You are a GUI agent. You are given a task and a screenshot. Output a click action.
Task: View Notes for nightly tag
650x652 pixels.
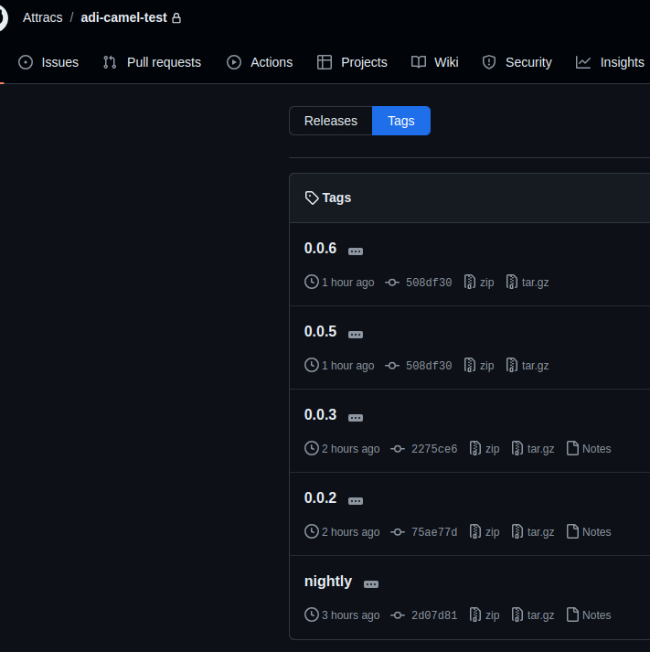[589, 615]
